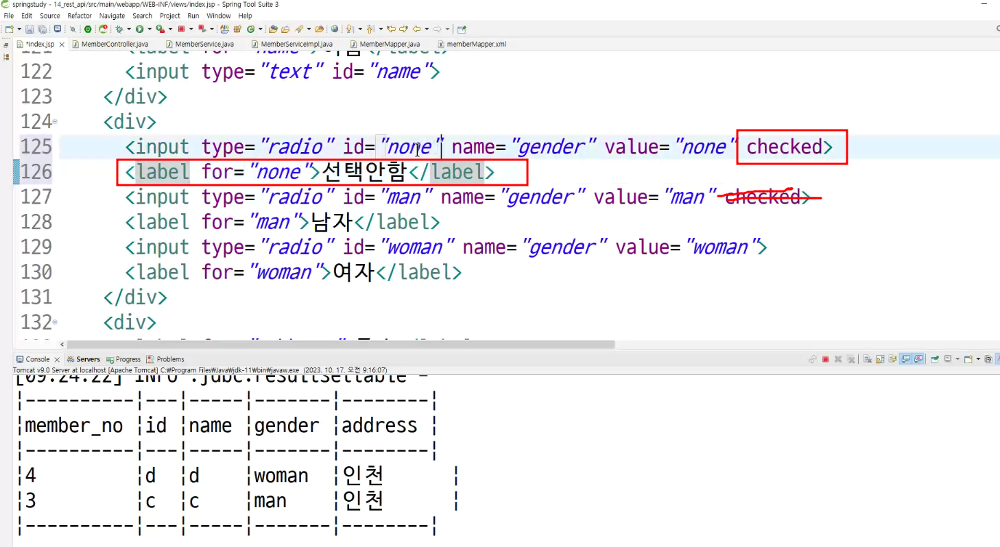Click the green Boot Dashboard power icon

click(x=88, y=29)
